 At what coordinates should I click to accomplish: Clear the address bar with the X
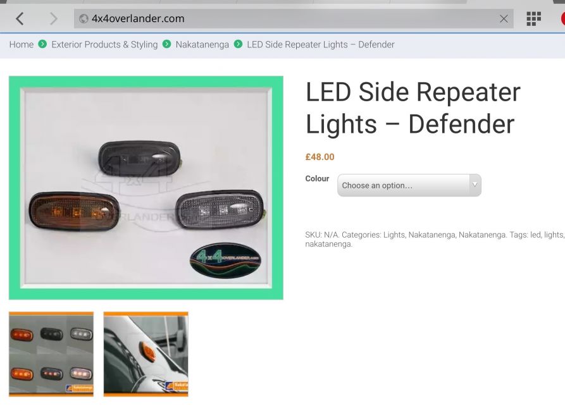tap(504, 19)
